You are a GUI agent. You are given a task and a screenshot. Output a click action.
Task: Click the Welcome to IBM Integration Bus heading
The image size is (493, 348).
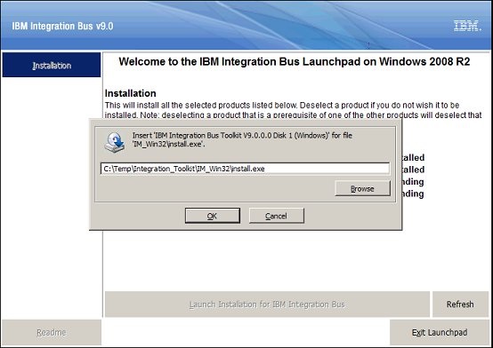click(295, 61)
